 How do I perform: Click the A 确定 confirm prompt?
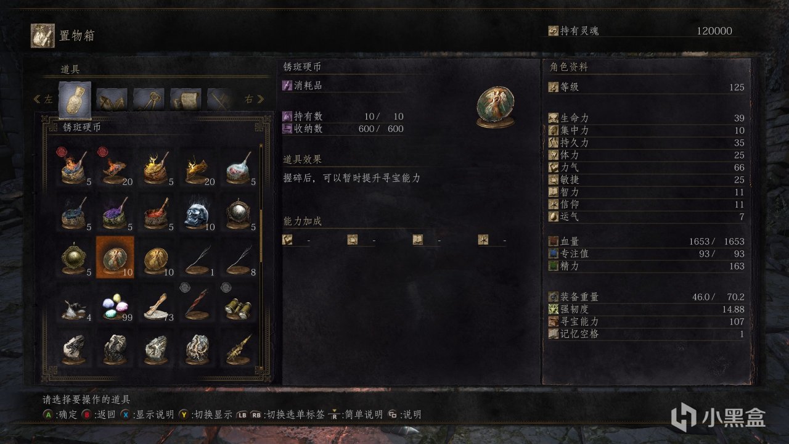(60, 414)
